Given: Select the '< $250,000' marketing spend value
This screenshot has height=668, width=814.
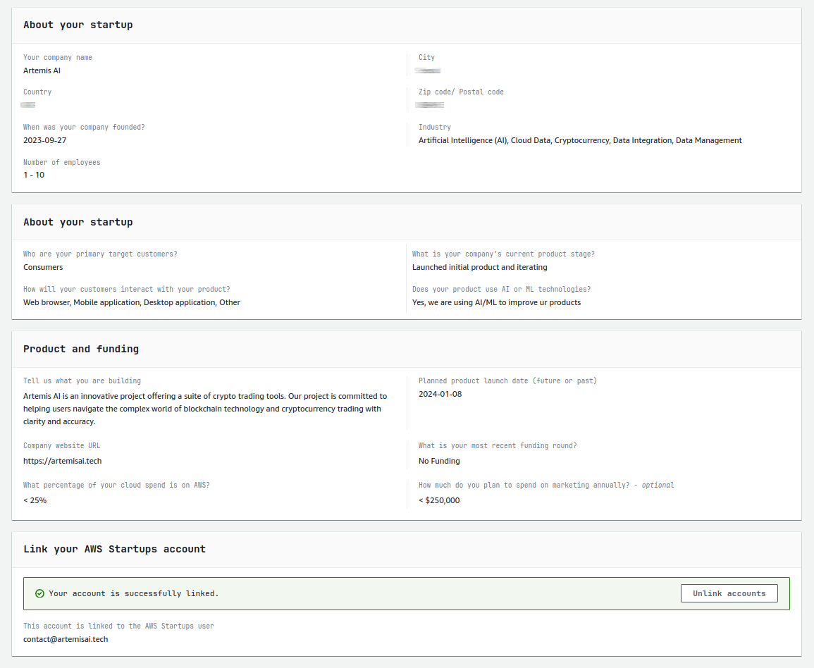Looking at the screenshot, I should pos(439,500).
